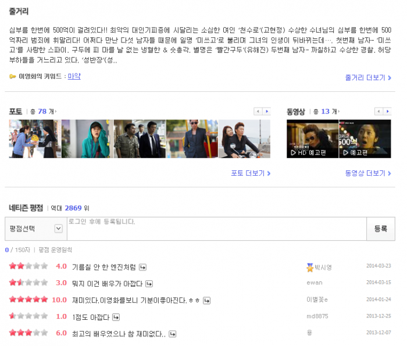Click next arrow in the 포토 section
The height and width of the screenshot is (346, 407).
[x=266, y=111]
